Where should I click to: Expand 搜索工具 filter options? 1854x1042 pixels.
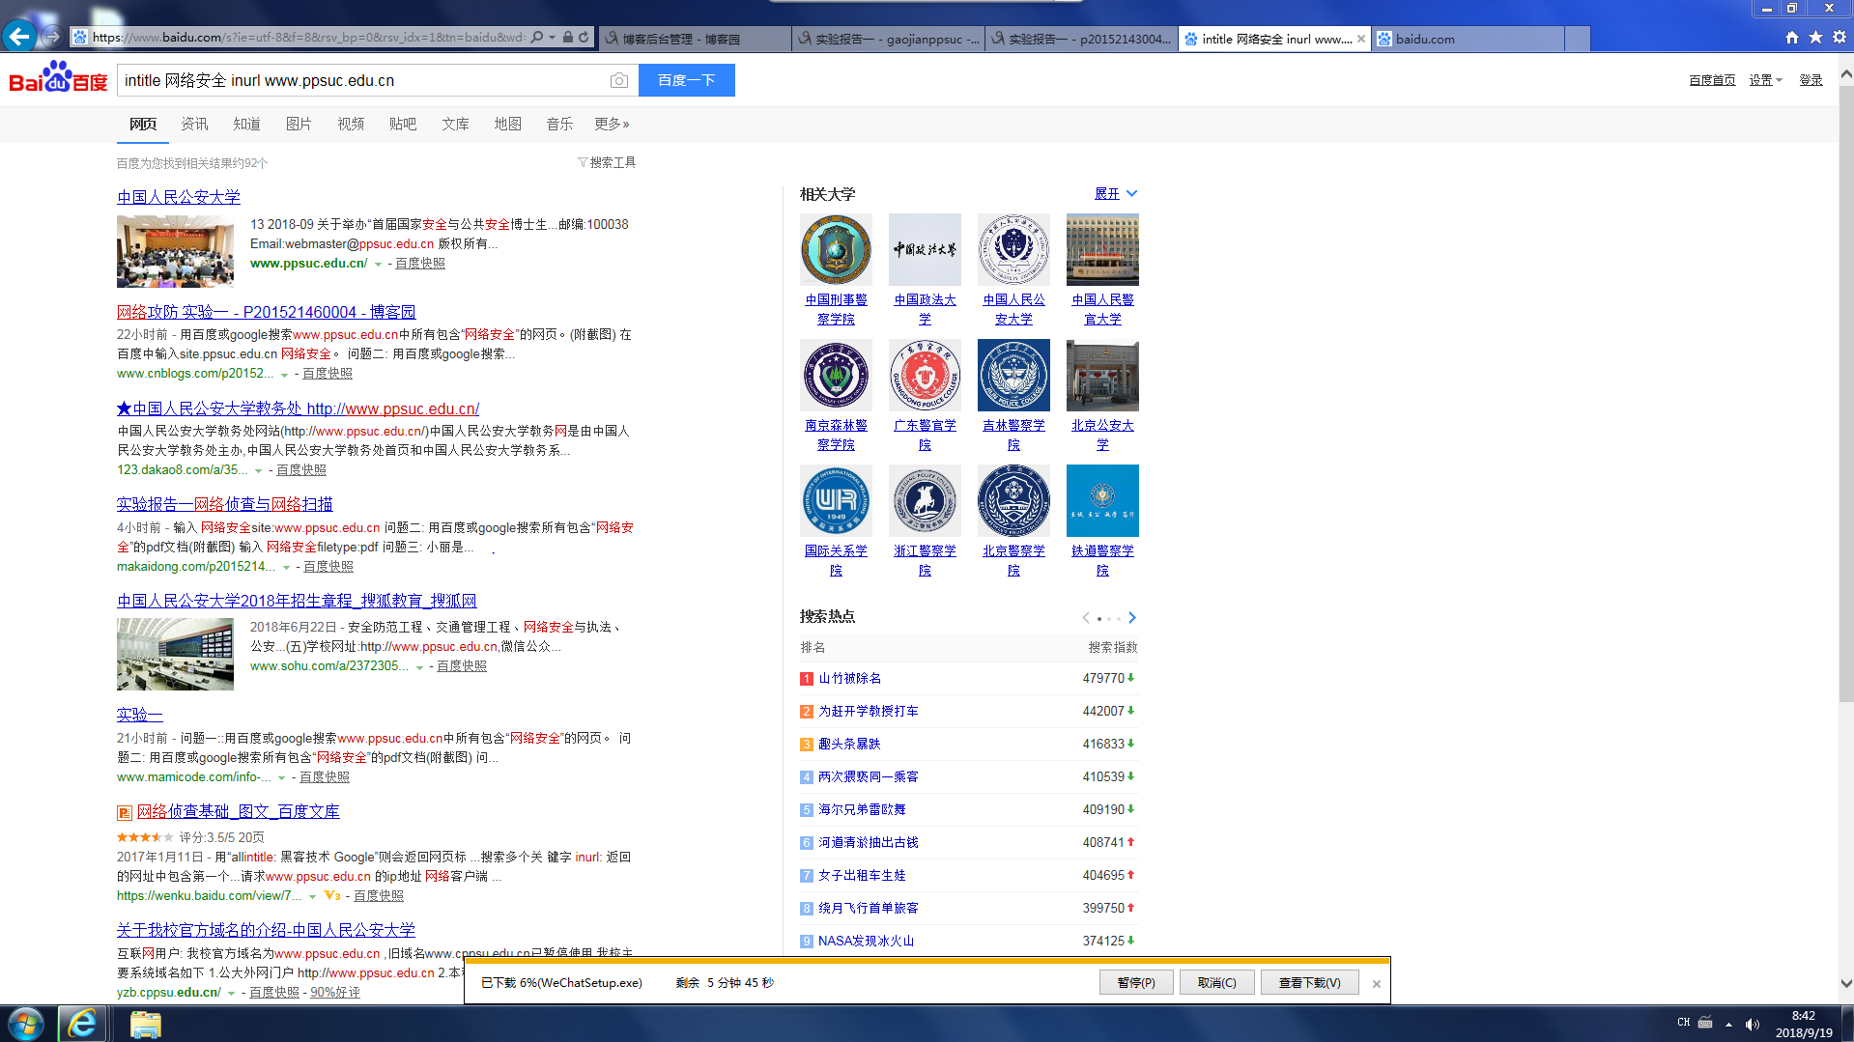(x=607, y=162)
